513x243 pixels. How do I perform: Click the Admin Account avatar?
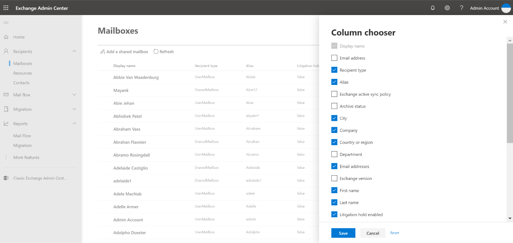tap(506, 8)
